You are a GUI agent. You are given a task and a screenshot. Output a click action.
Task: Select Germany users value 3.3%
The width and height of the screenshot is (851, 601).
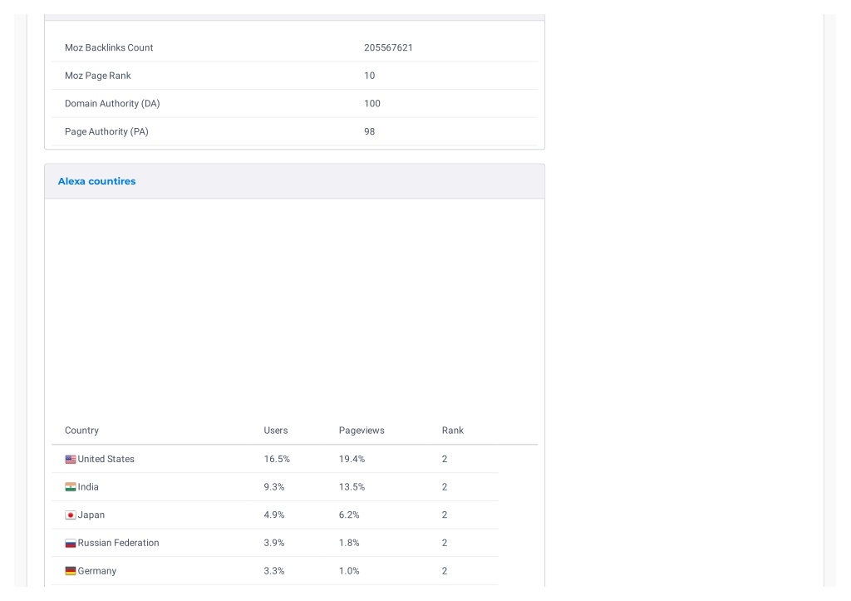click(x=274, y=571)
